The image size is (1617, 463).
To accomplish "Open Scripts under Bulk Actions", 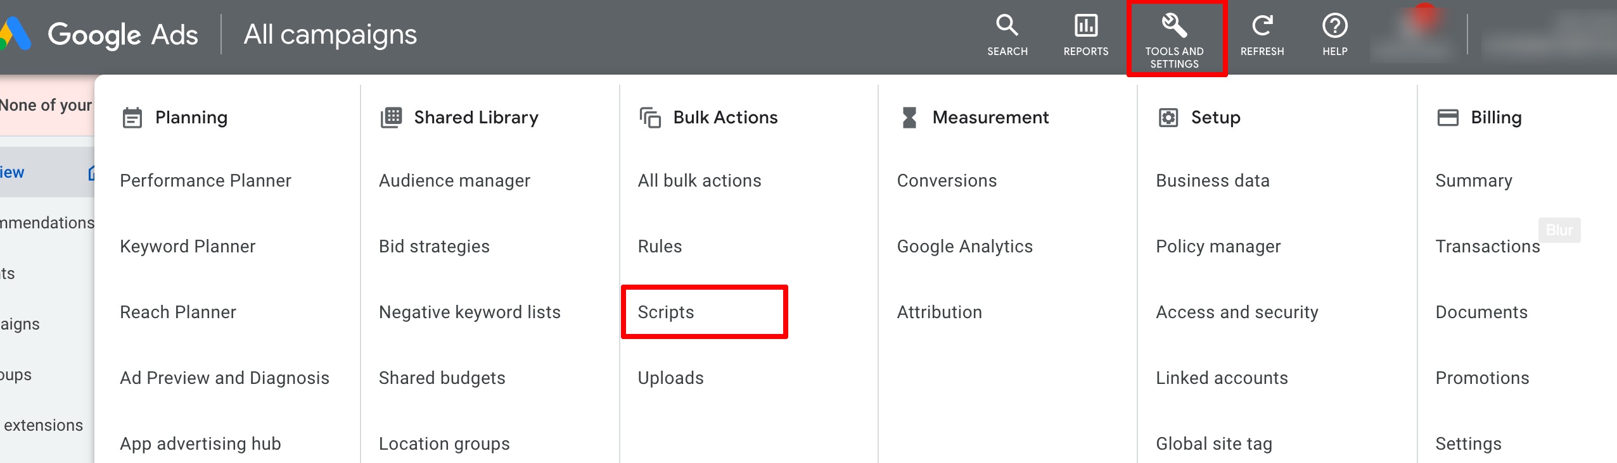I will pyautogui.click(x=666, y=312).
